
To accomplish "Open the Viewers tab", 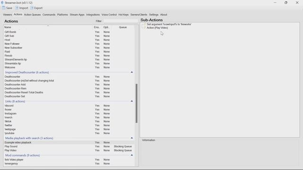I will (x=8, y=15).
